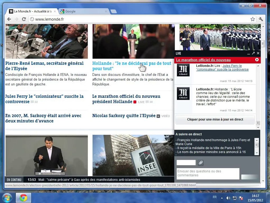Click the 38 comments bubble icon
The height and width of the screenshot is (203, 270).
(x=147, y=102)
